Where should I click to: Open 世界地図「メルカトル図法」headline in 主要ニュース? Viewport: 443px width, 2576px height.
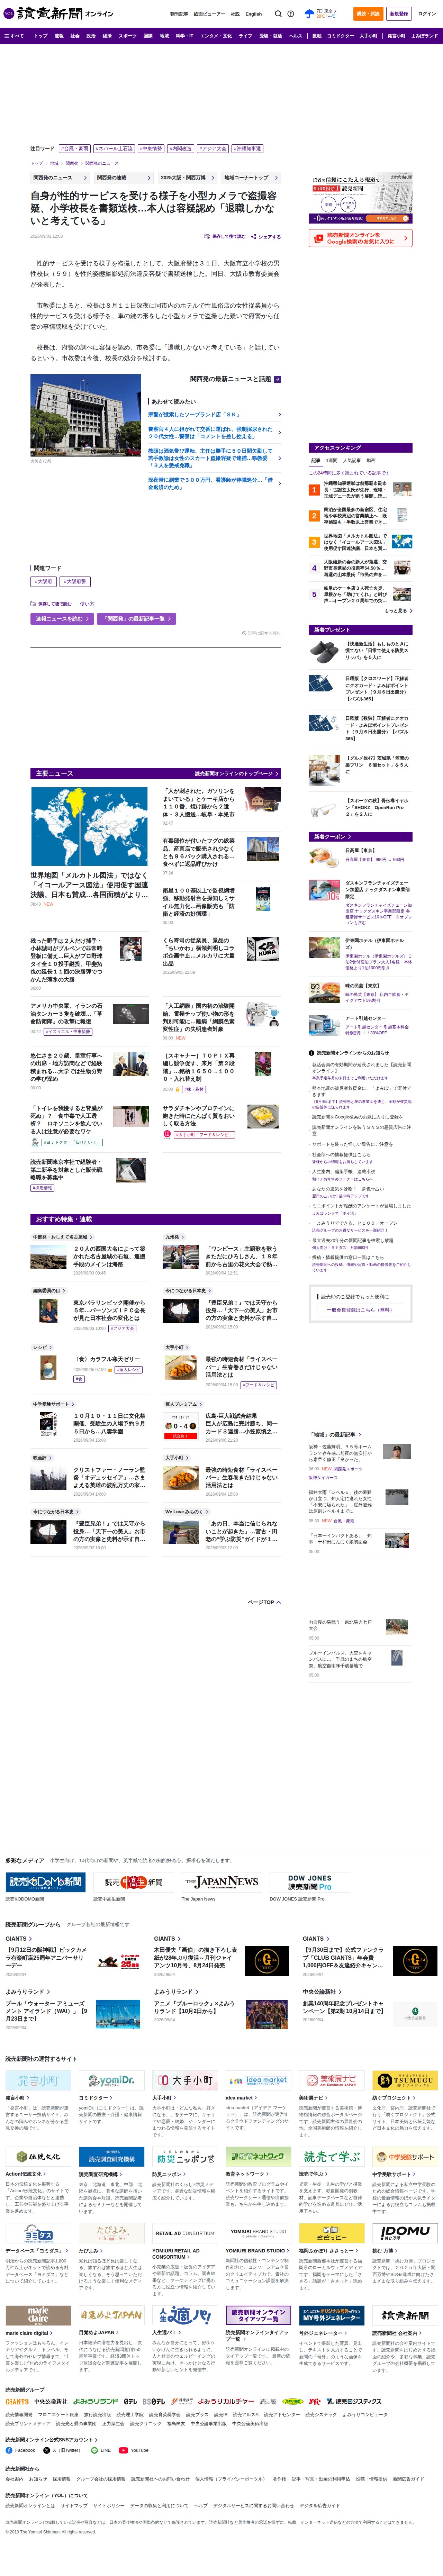click(89, 884)
